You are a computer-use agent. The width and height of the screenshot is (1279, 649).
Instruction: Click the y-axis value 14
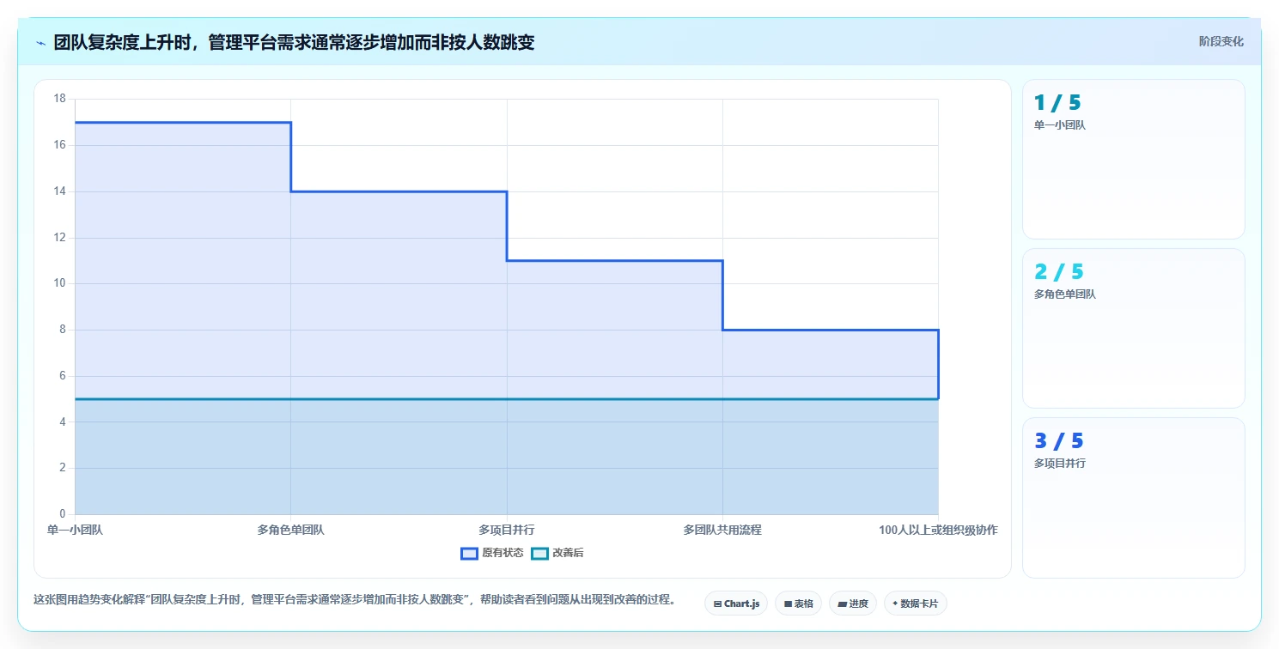point(59,191)
